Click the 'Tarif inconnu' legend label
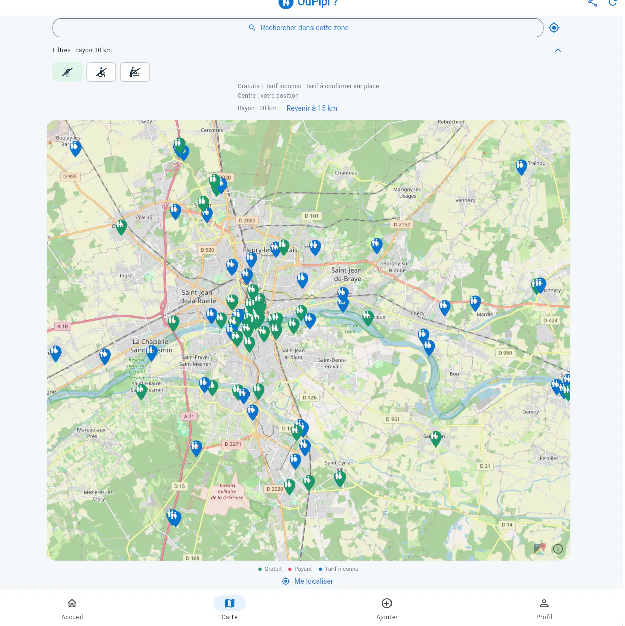 [342, 569]
